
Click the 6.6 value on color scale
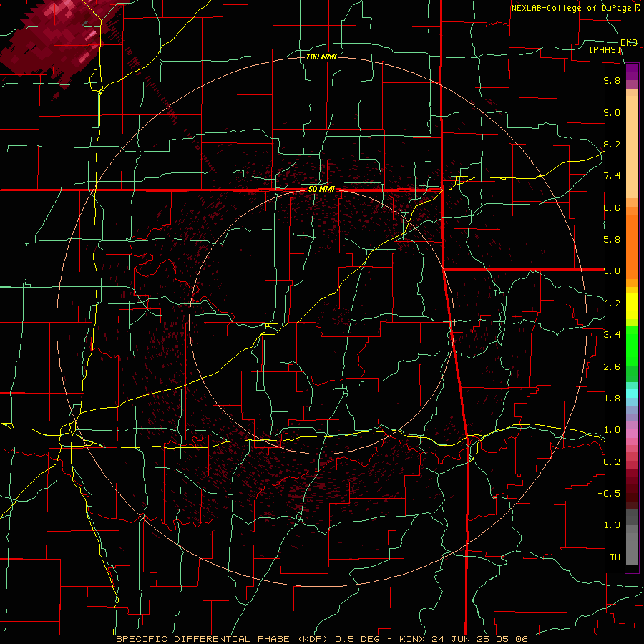pos(612,208)
